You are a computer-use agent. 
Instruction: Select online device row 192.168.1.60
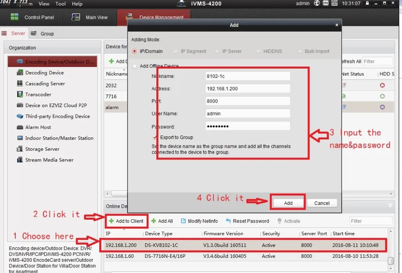coord(245,256)
